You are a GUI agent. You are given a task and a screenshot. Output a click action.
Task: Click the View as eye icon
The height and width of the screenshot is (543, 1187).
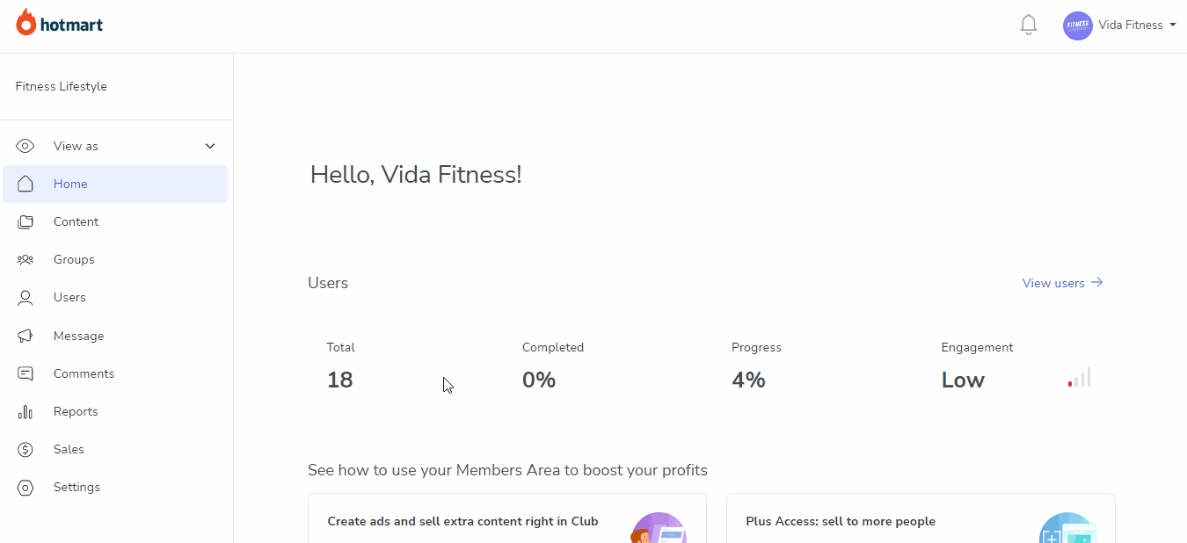[25, 146]
